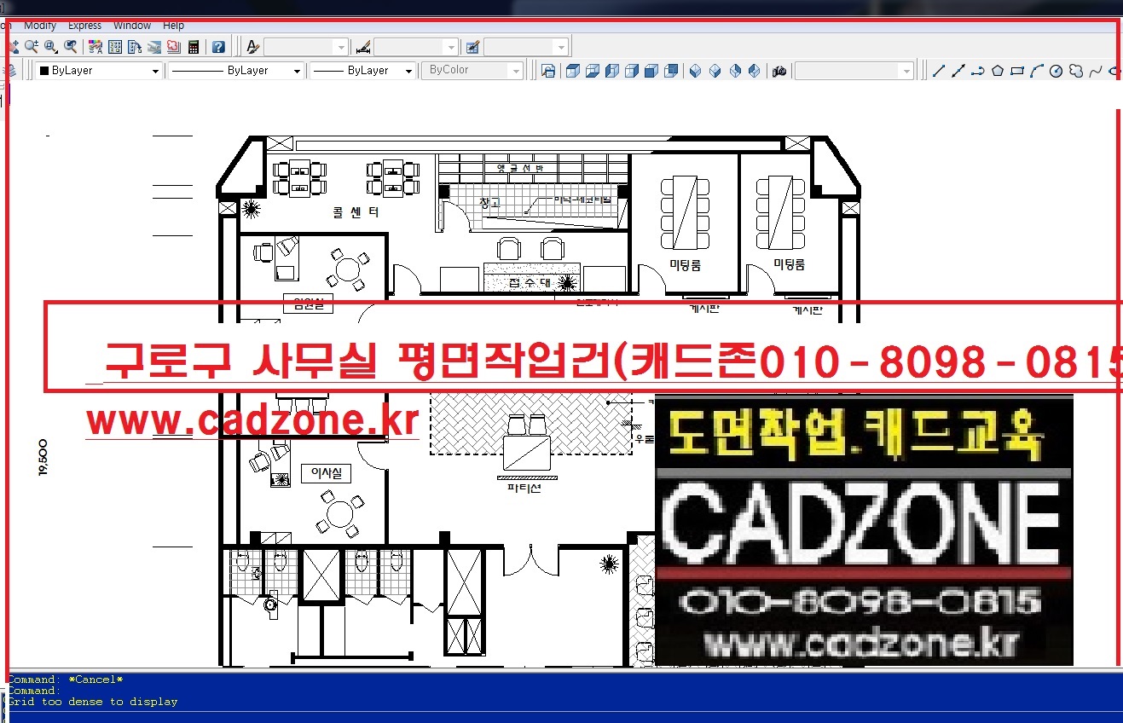The width and height of the screenshot is (1123, 723).
Task: Open the Text Style manager icon
Action: (252, 47)
